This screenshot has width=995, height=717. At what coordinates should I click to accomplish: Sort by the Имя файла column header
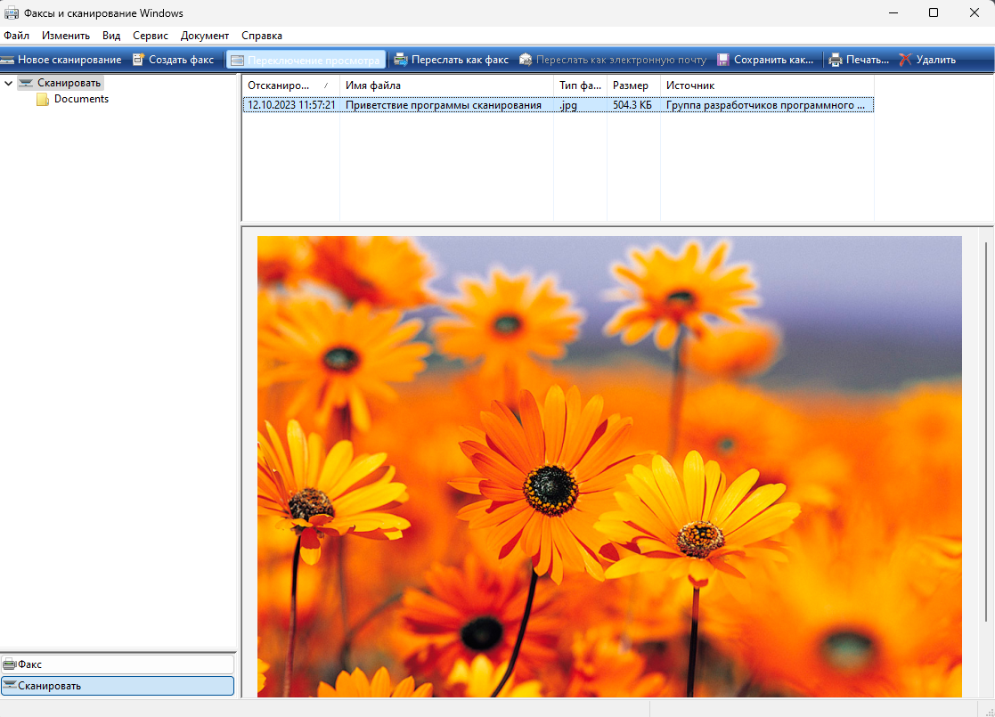447,85
